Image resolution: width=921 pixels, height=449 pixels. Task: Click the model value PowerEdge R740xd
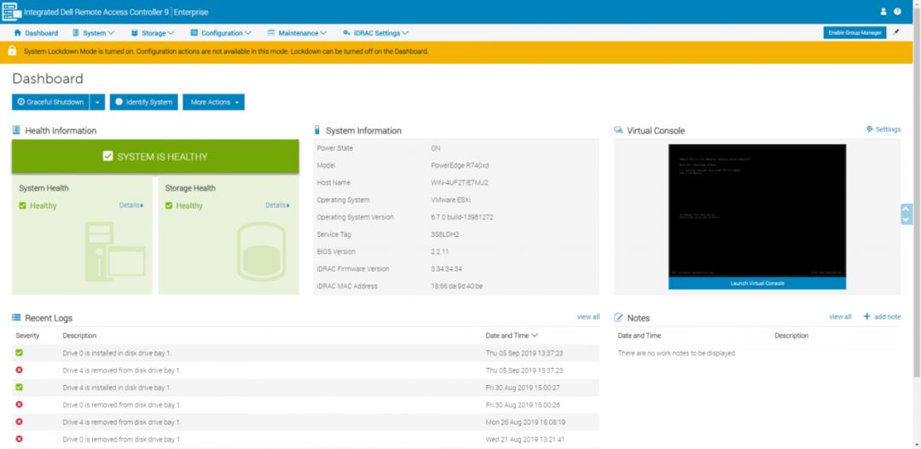[x=460, y=165]
